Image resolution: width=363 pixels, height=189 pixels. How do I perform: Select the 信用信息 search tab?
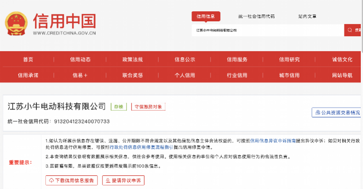click(x=206, y=16)
